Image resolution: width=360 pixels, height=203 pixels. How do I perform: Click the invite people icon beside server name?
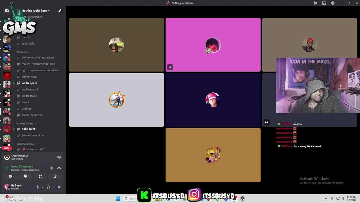(60, 11)
